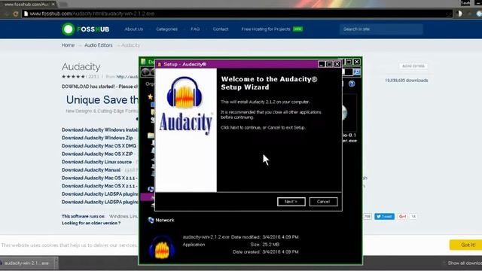Viewport: 482px width, 271px height.
Task: Click the browser address bar
Action: click(x=236, y=14)
